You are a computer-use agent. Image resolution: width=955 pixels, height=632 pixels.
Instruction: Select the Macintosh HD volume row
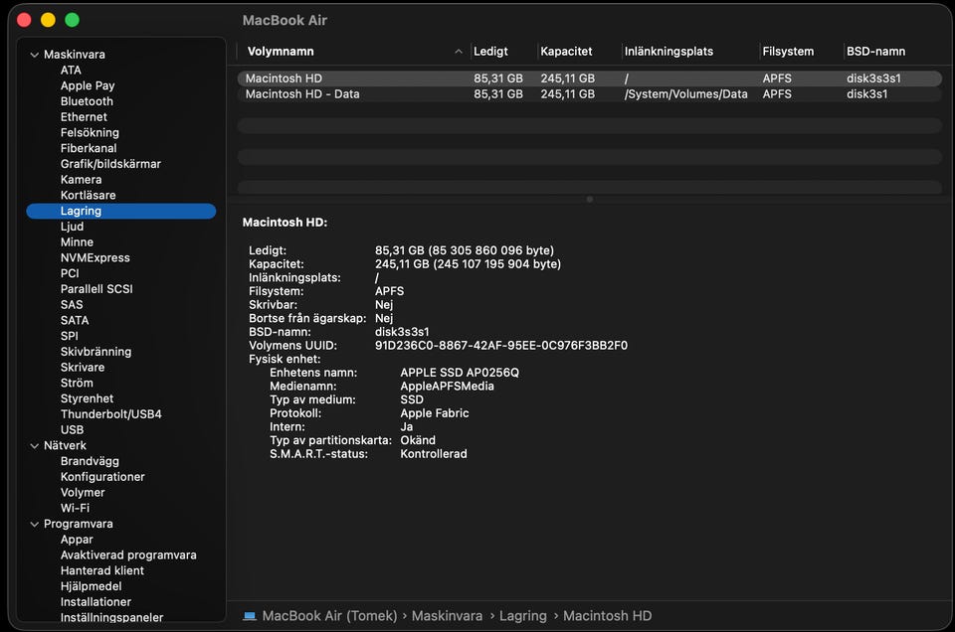coord(590,79)
